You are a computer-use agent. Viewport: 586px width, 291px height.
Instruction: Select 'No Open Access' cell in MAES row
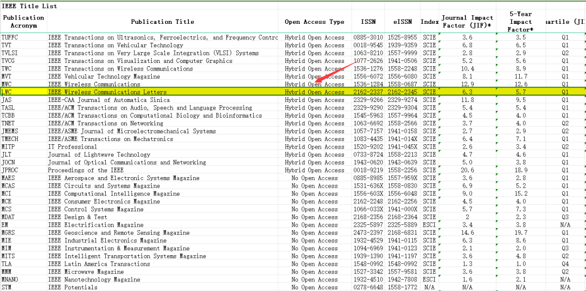click(x=315, y=178)
